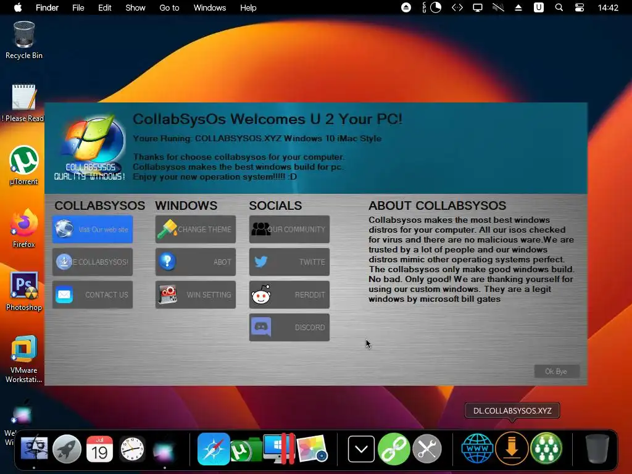Click the orange download arrow dock icon

[x=512, y=448]
